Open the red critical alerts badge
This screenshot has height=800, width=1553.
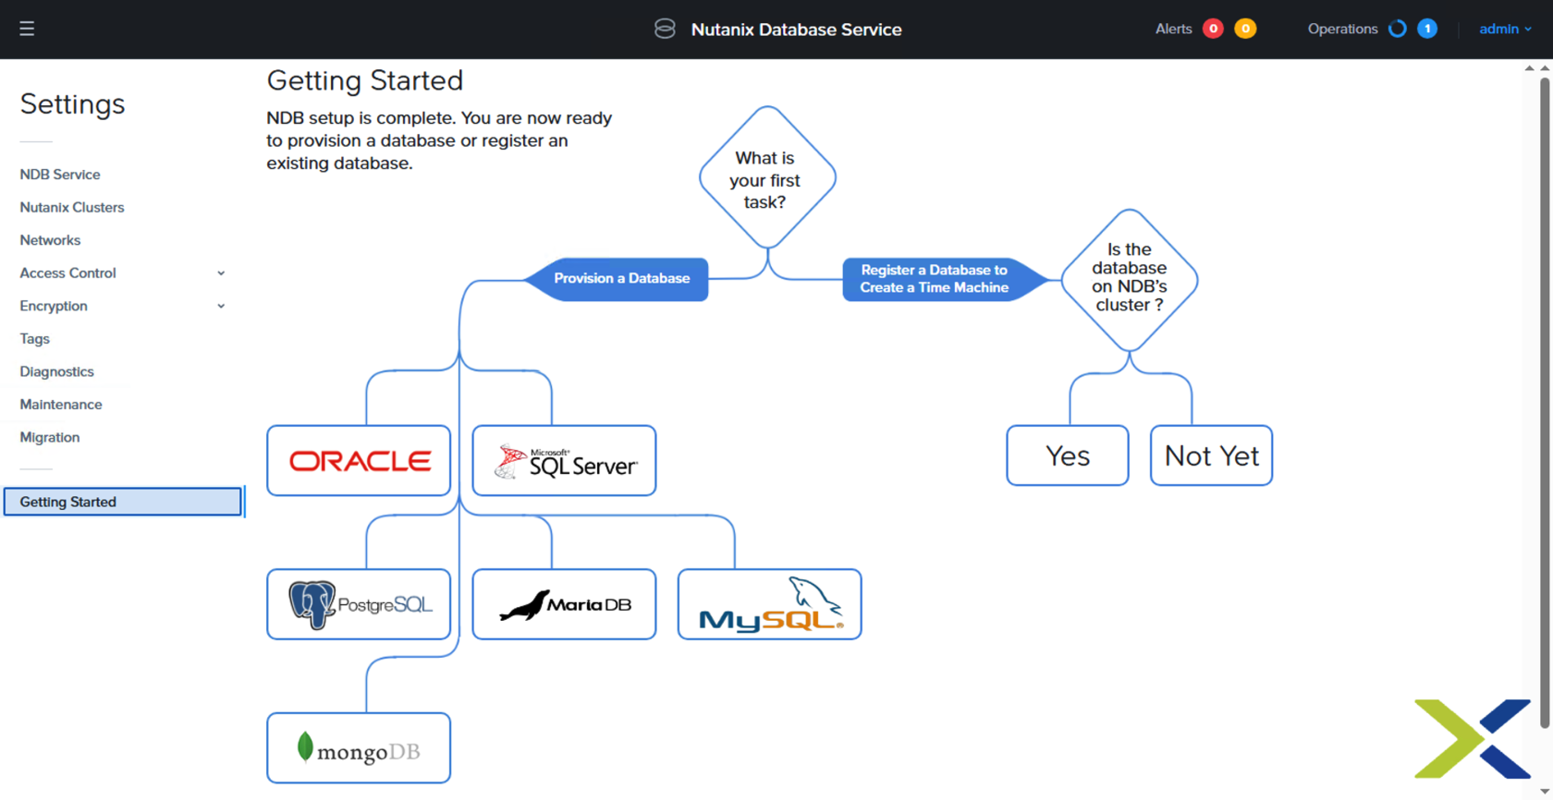point(1213,29)
